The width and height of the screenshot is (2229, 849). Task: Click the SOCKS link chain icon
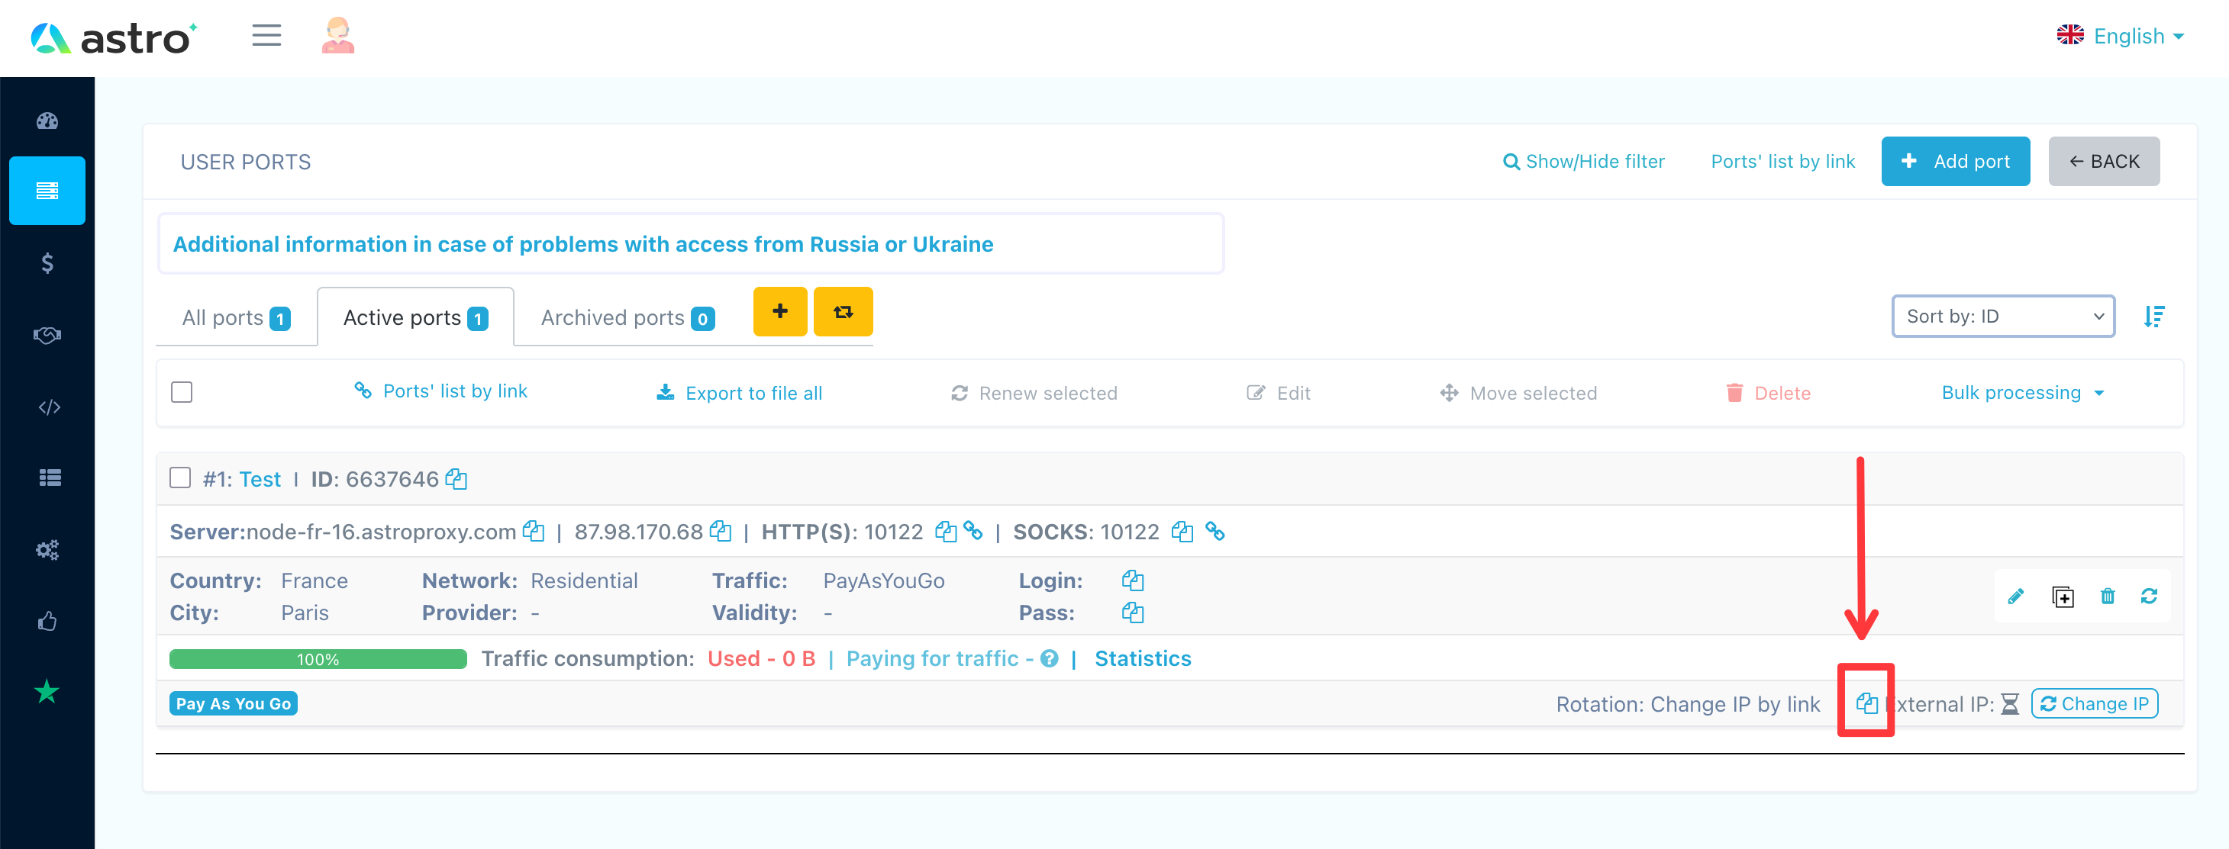pyautogui.click(x=1214, y=531)
